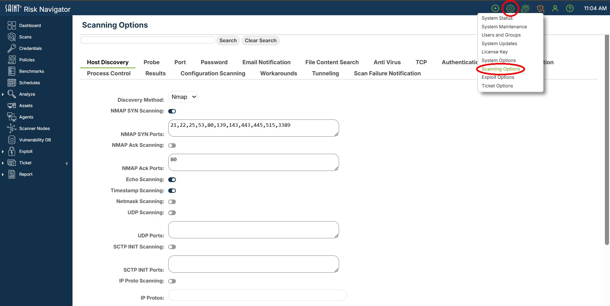This screenshot has width=610, height=306.
Task: Click the SAINT Risk Navigator logo
Action: 38,8
